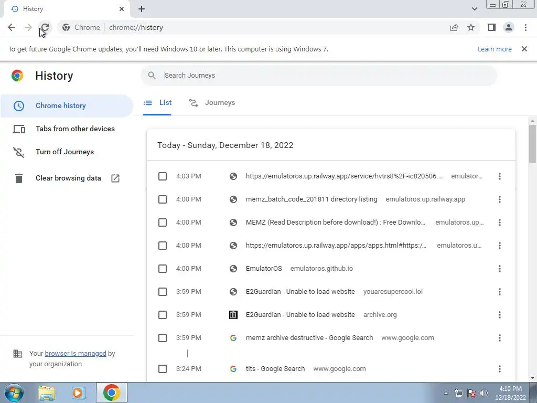Open memz_batch_code_201811 directory listing link
The image size is (537, 403).
coord(312,199)
